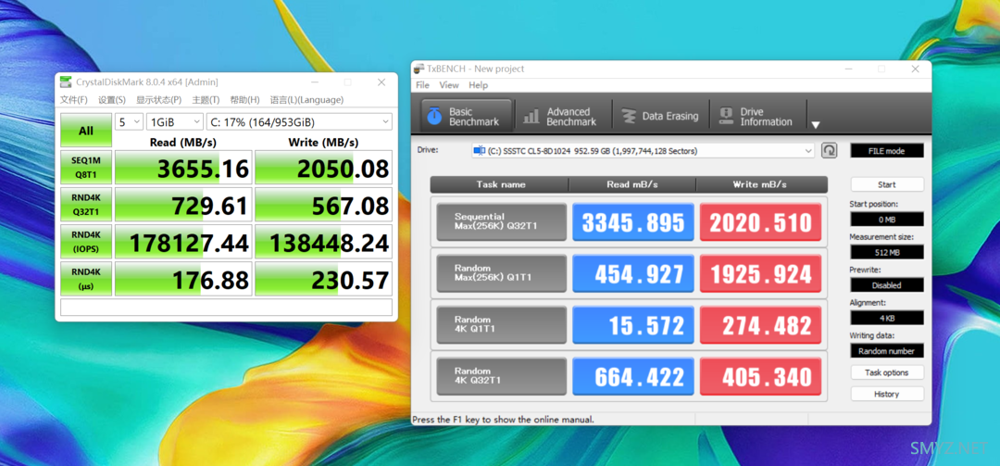1000x466 pixels.
Task: Click the Start position 0 MB field
Action: [x=887, y=219]
